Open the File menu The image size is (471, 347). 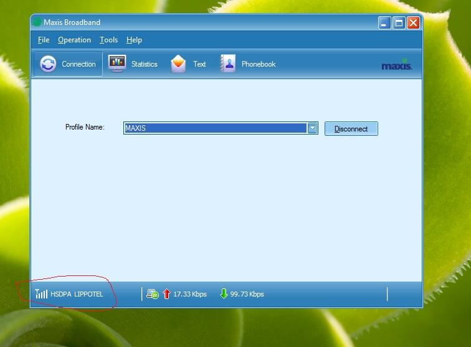tap(44, 40)
